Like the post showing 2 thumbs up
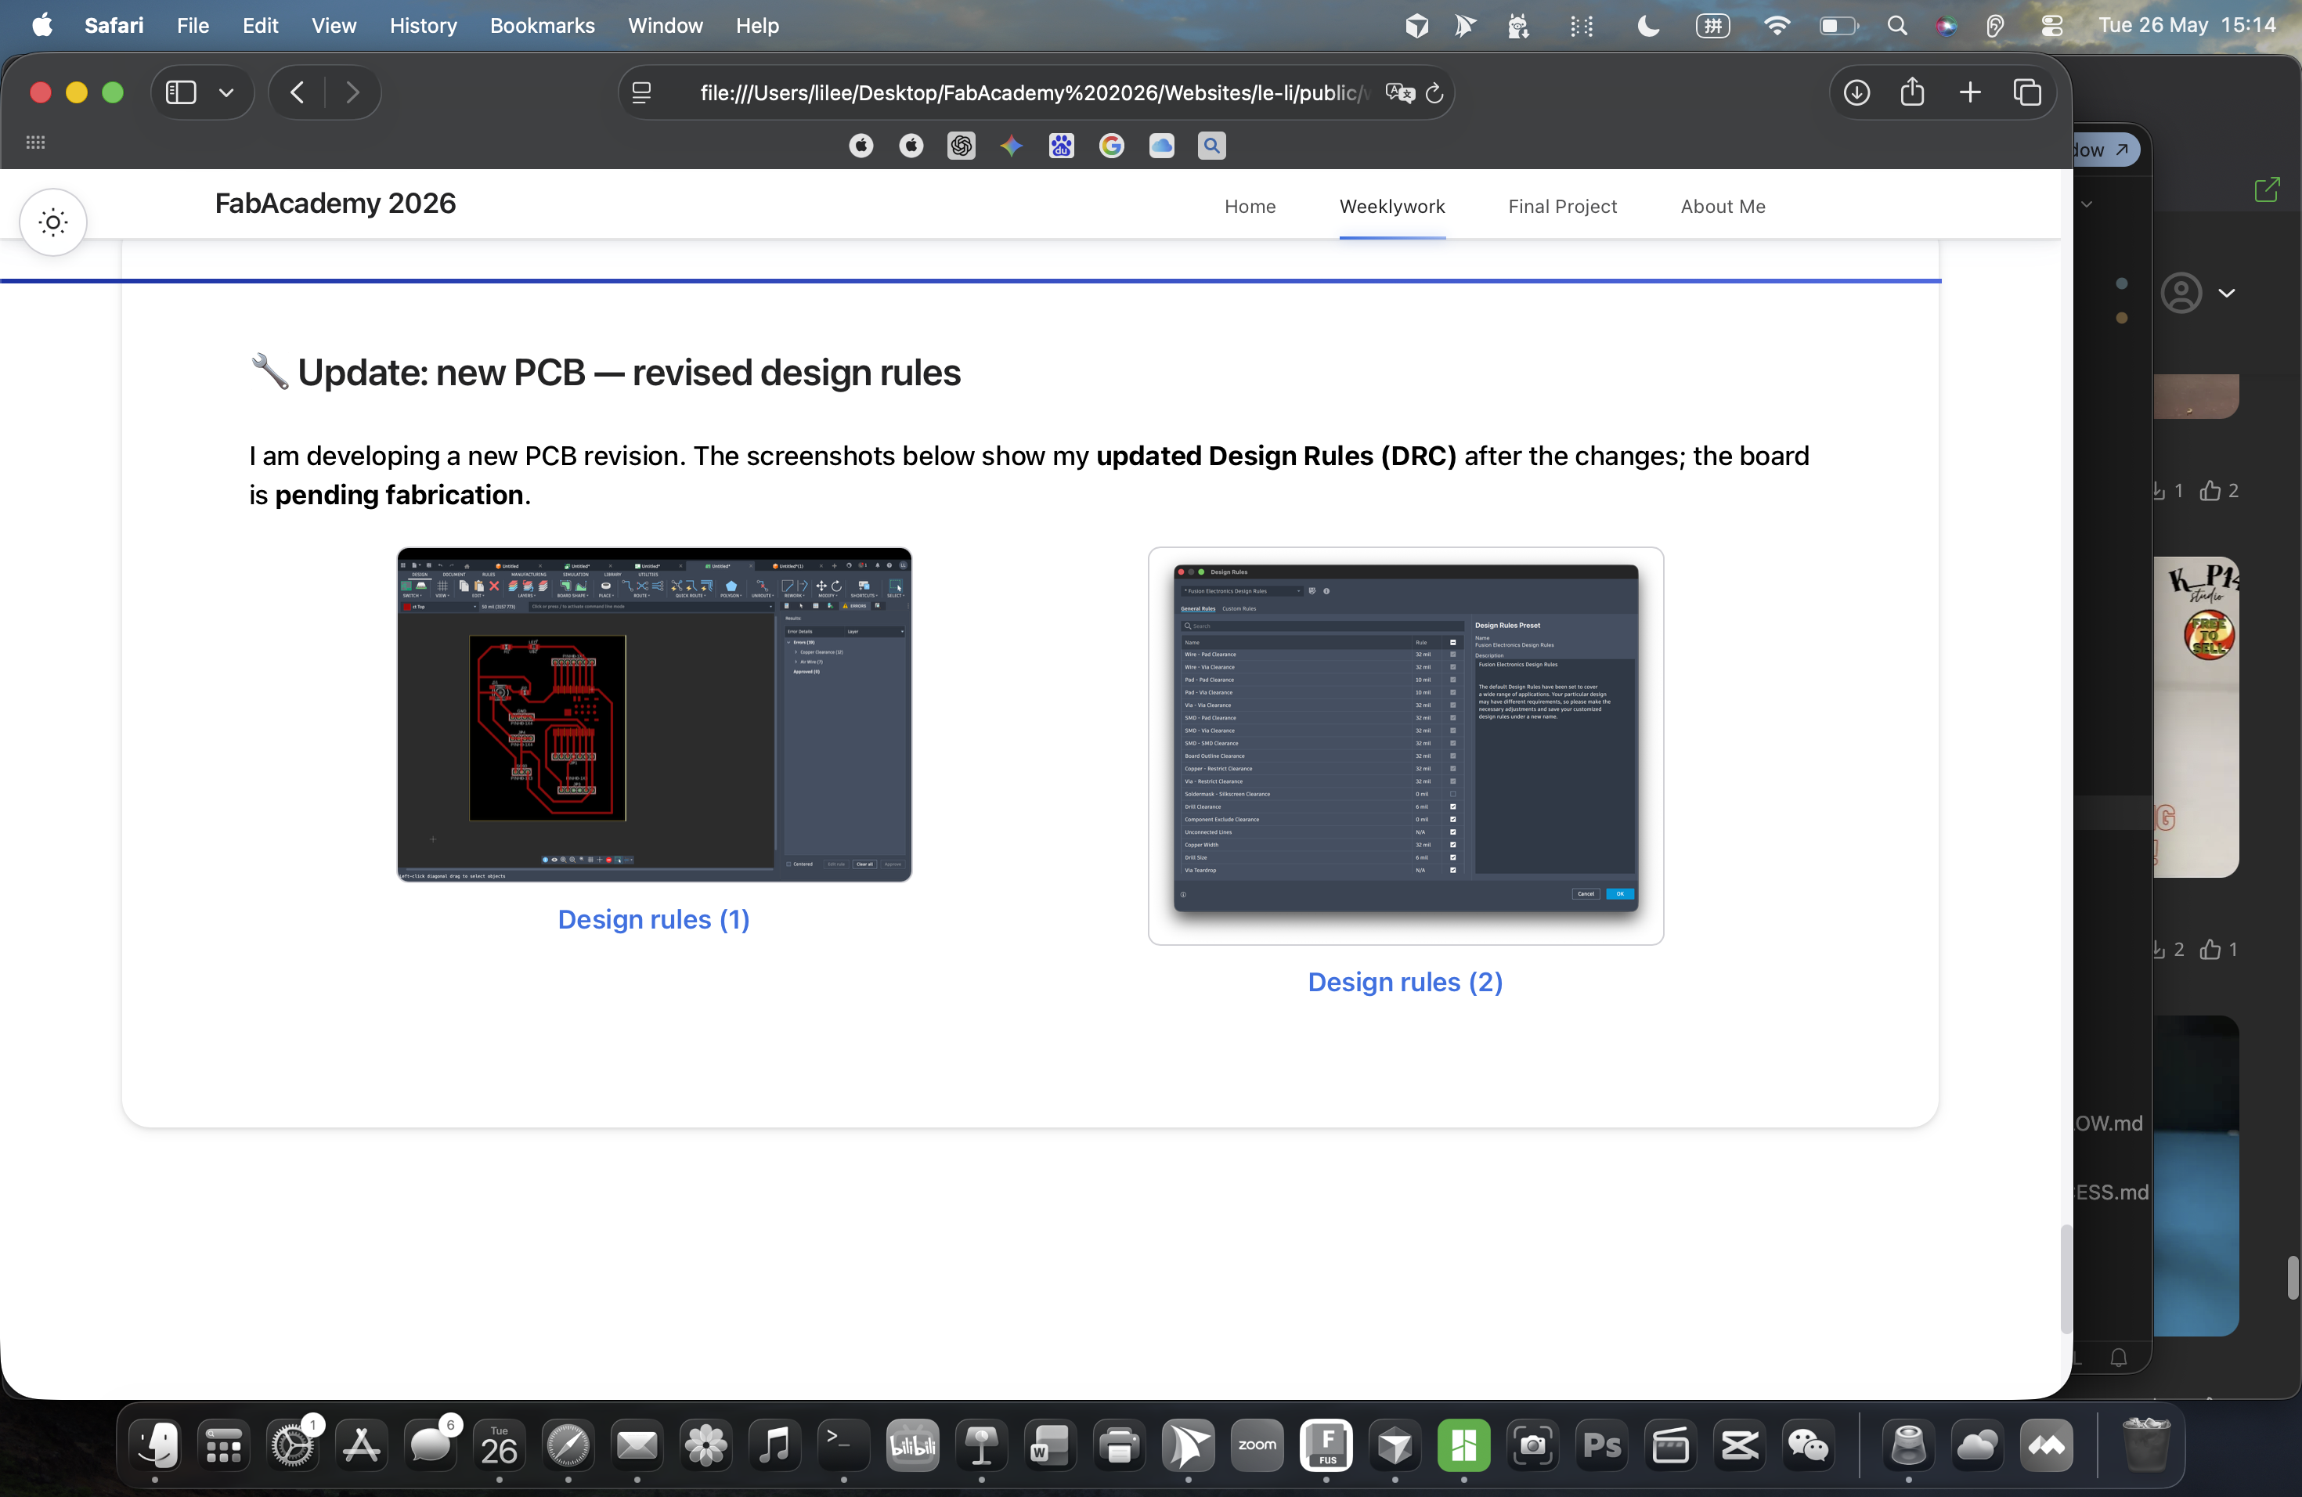The image size is (2302, 1497). [2210, 491]
